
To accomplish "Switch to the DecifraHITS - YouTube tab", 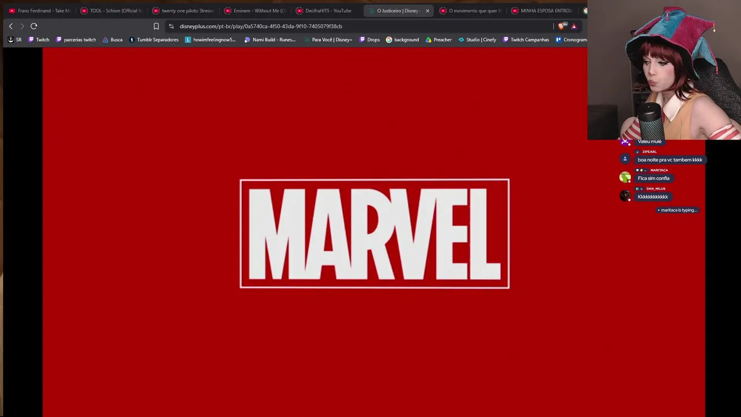I will point(327,10).
